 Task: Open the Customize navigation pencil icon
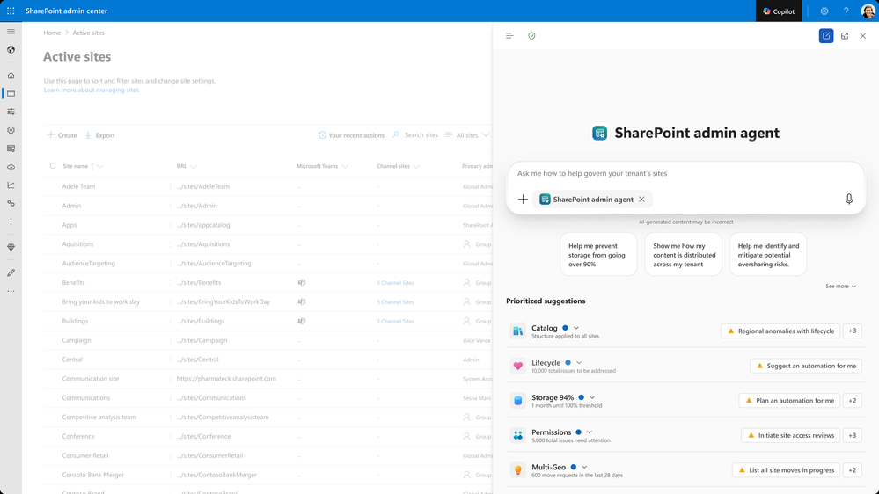[11, 272]
